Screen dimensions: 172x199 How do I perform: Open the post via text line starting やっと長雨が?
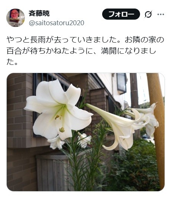click(x=85, y=40)
